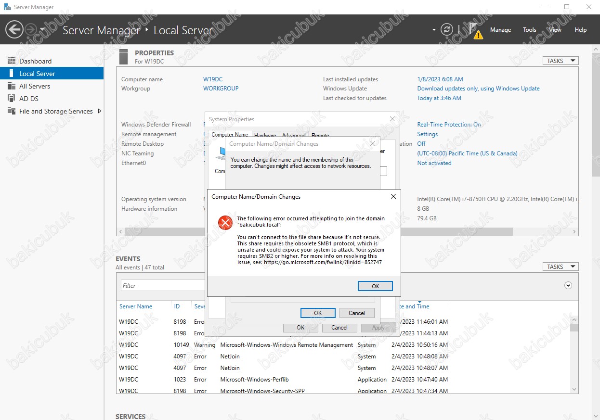Click the 'All events | 47 total' label

coord(140,267)
